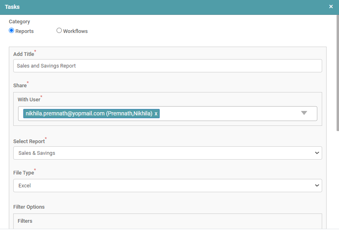This screenshot has height=236, width=339.
Task: Click the Reports label text
Action: tap(24, 31)
